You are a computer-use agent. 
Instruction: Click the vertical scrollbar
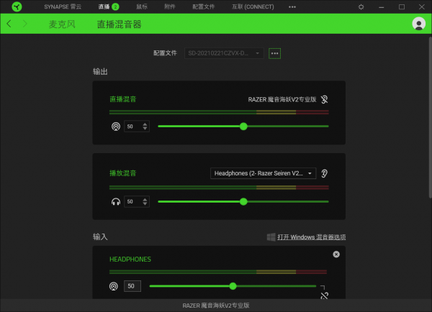coord(430,117)
